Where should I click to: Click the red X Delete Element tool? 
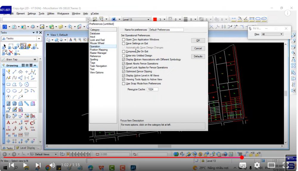coord(11,53)
